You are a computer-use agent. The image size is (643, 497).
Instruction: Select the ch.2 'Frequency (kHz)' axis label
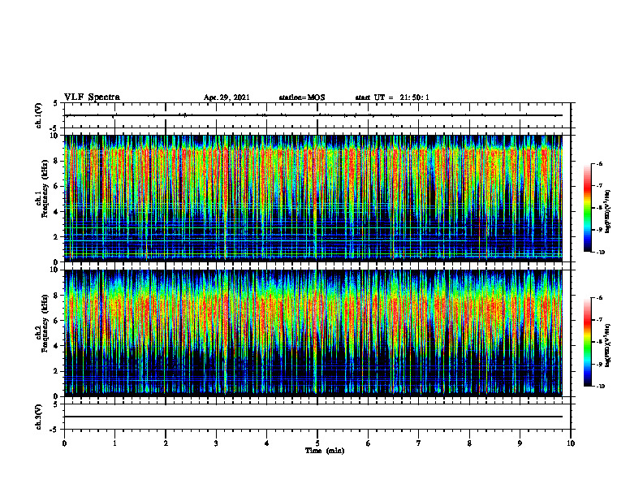point(45,323)
